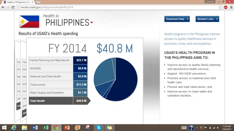Select Water Supply and Sanitation row

pyautogui.click(x=58, y=92)
